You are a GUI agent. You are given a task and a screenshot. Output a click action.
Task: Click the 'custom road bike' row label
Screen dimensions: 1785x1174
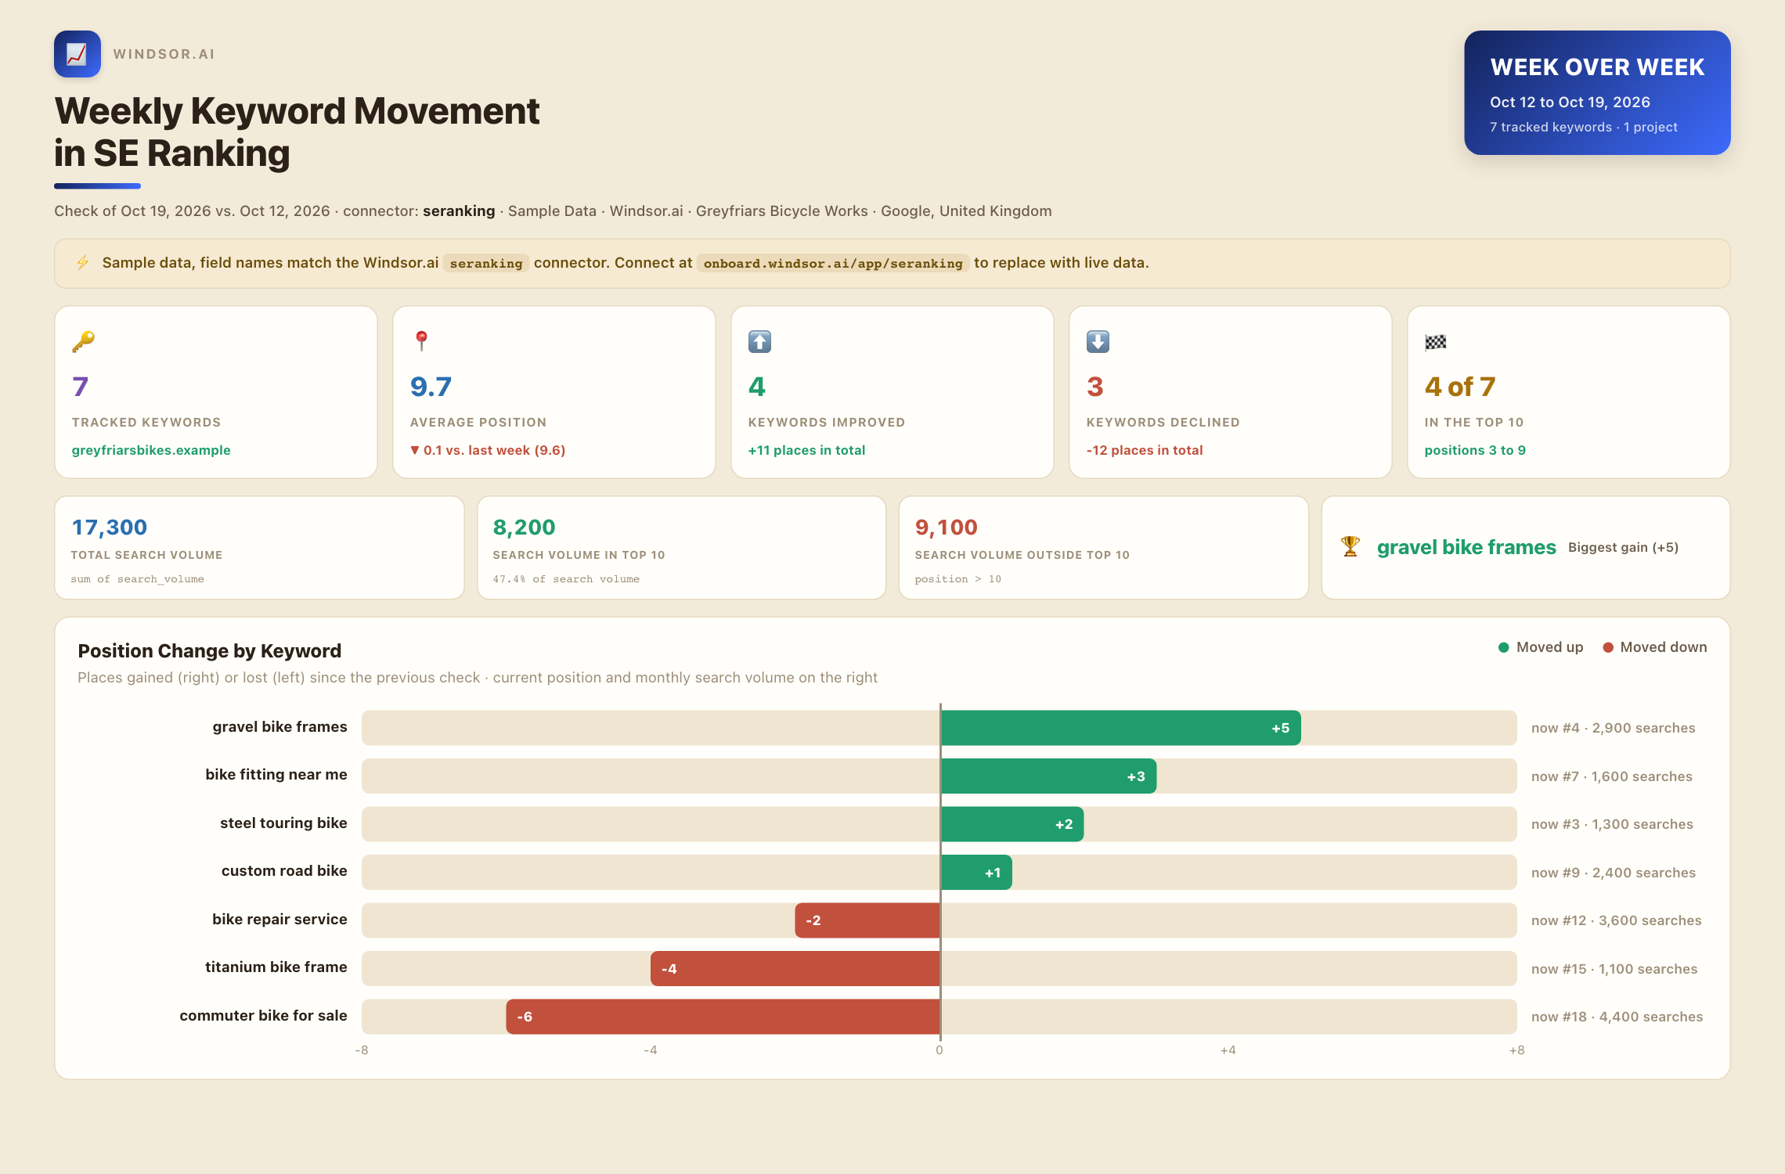(284, 871)
